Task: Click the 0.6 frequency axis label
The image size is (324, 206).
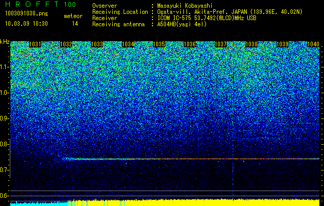Action: pos(4,196)
